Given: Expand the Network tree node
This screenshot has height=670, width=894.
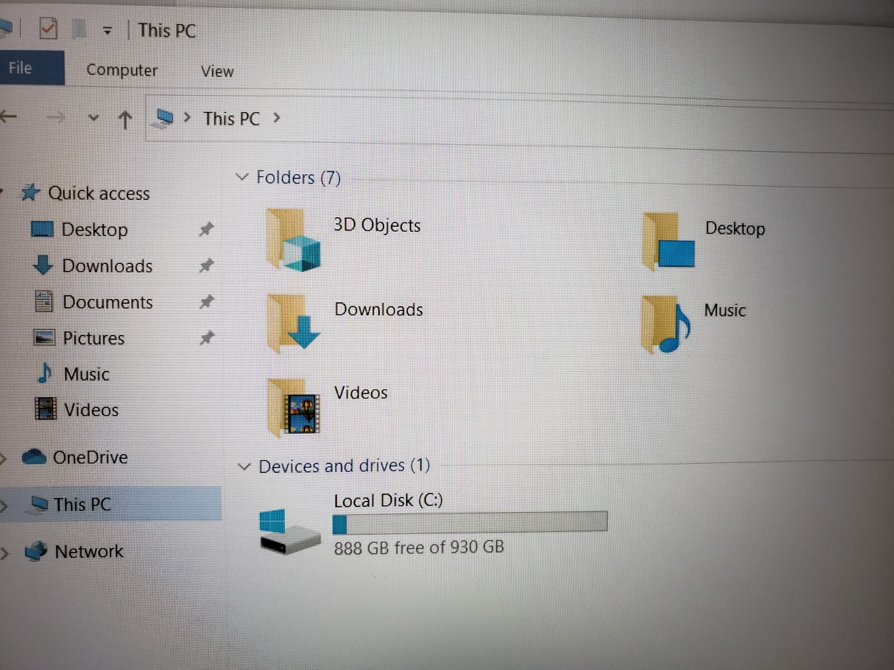Looking at the screenshot, I should pos(4,553).
